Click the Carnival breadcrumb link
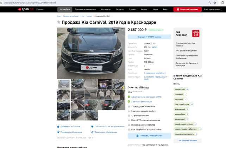 [89, 16]
